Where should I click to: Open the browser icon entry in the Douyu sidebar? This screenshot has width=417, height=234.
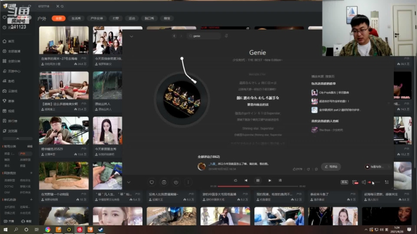[x=10, y=131]
